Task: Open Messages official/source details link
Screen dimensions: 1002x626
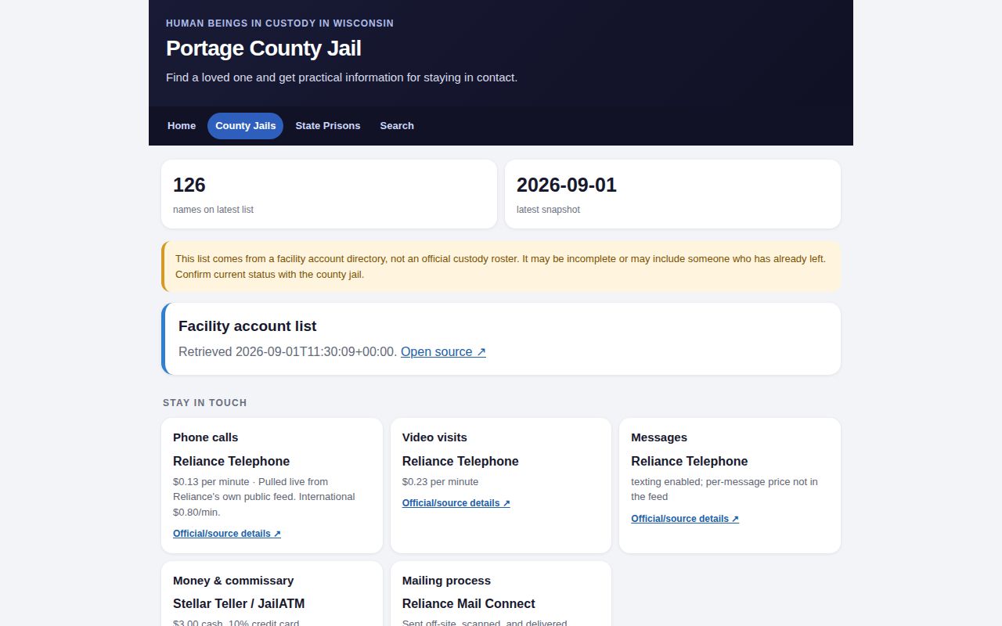Action: pyautogui.click(x=685, y=519)
